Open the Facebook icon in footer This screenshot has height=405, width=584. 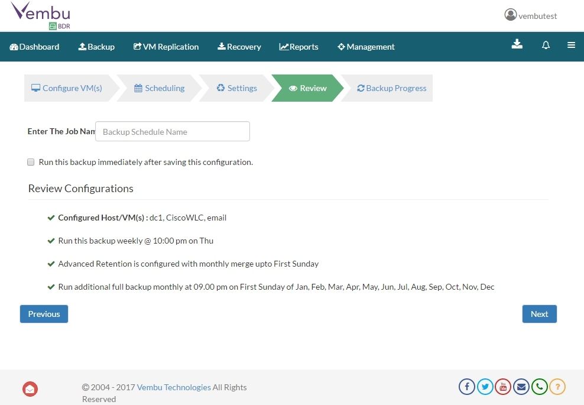467,387
